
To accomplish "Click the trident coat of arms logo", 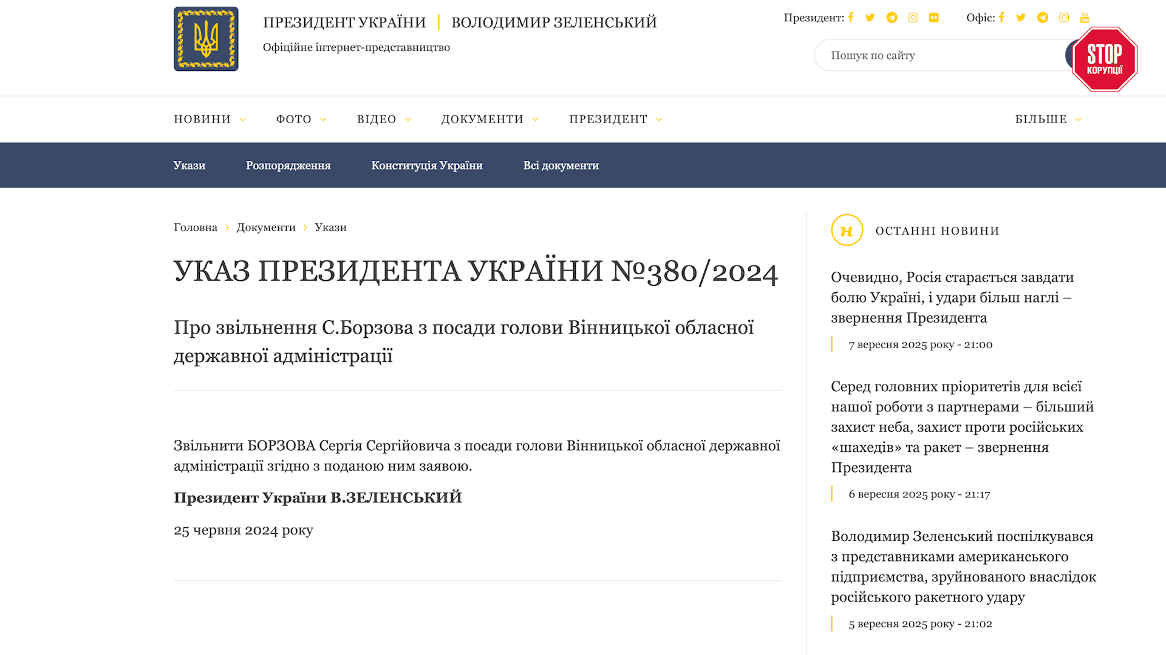I will click(206, 39).
